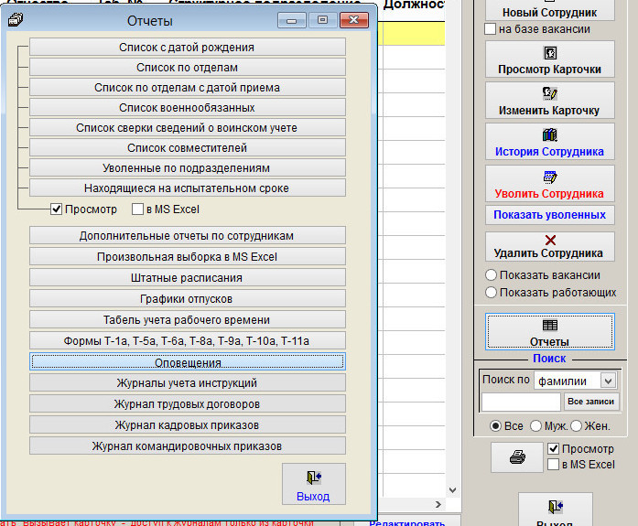Screen dimensions: 638x526
Task: Open Журналы учета инструкций
Action: click(188, 383)
